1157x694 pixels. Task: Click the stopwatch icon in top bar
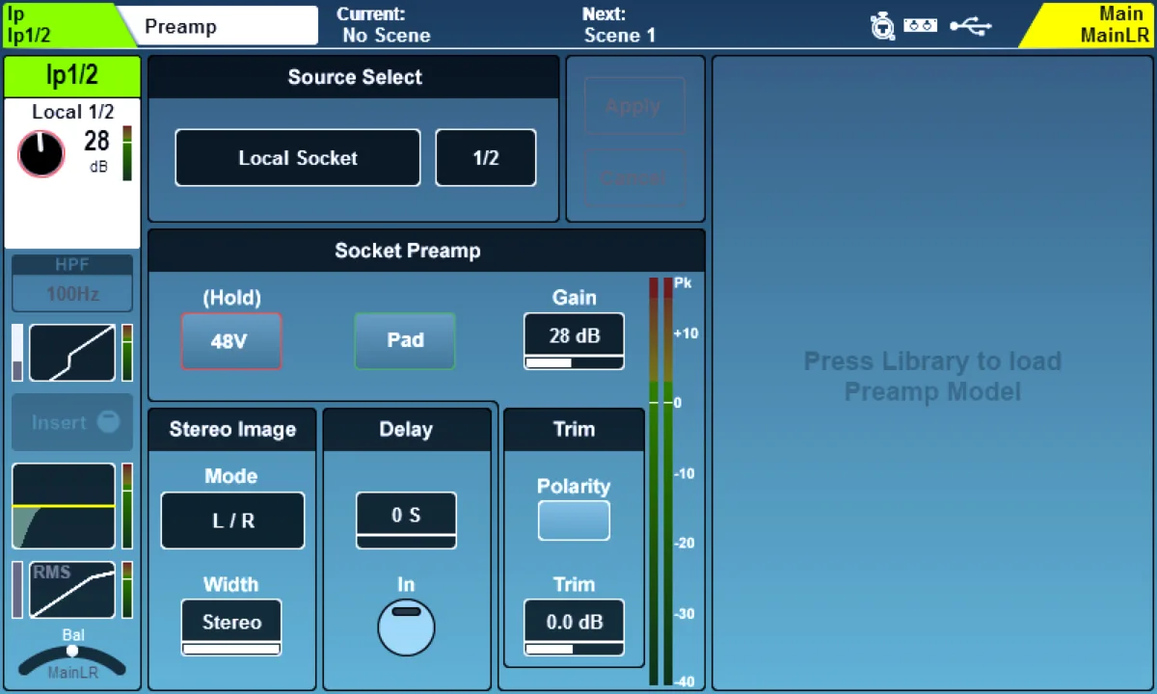(883, 26)
